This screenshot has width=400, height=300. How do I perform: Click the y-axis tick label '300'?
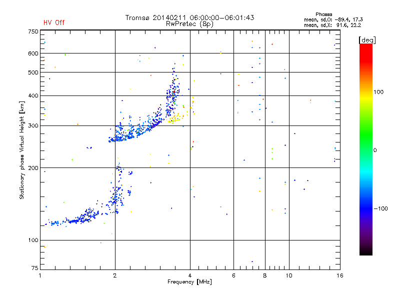tap(33, 126)
